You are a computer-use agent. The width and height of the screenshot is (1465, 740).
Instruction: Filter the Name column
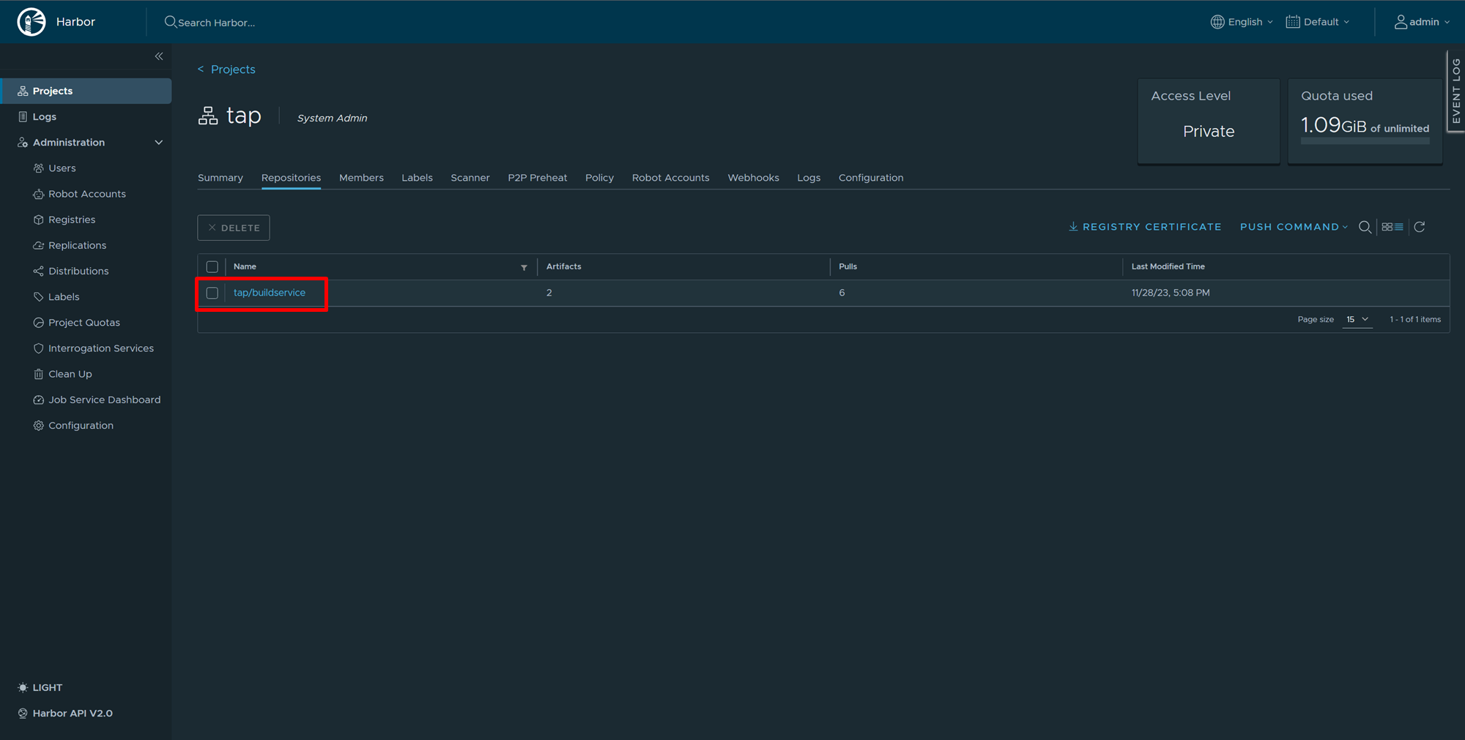524,267
